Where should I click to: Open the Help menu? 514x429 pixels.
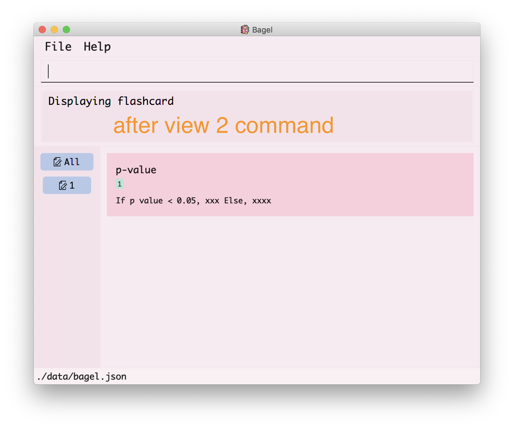coord(97,47)
